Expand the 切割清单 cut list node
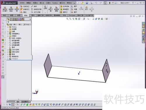This screenshot has width=146, height=110. pos(8,34)
